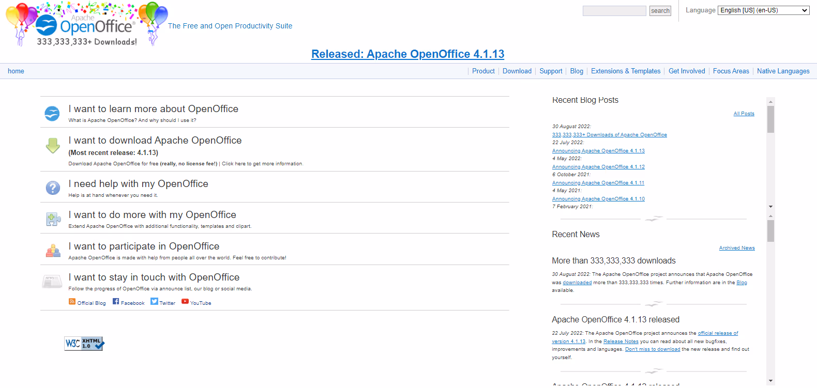This screenshot has height=388, width=817.
Task: Open the Facebook text link
Action: point(133,303)
